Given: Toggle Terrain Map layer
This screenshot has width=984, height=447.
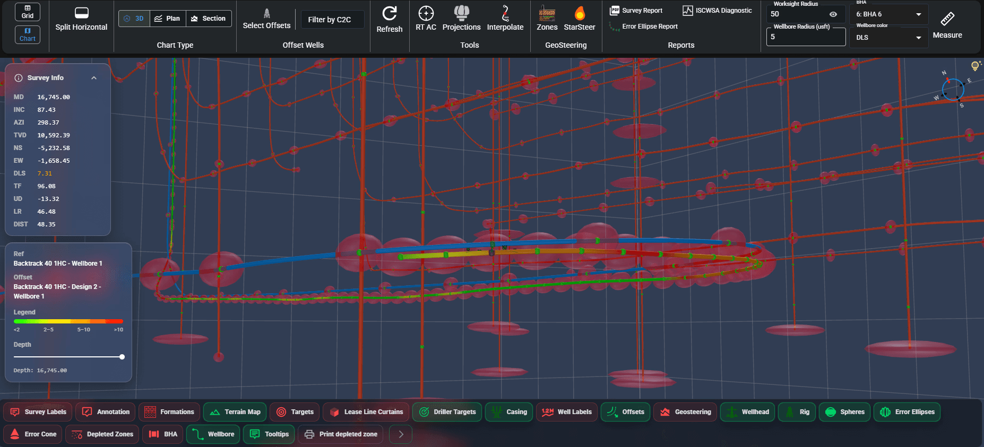Looking at the screenshot, I should 235,412.
